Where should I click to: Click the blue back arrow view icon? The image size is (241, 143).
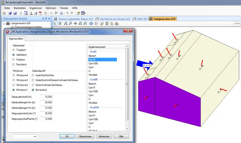click(x=91, y=24)
